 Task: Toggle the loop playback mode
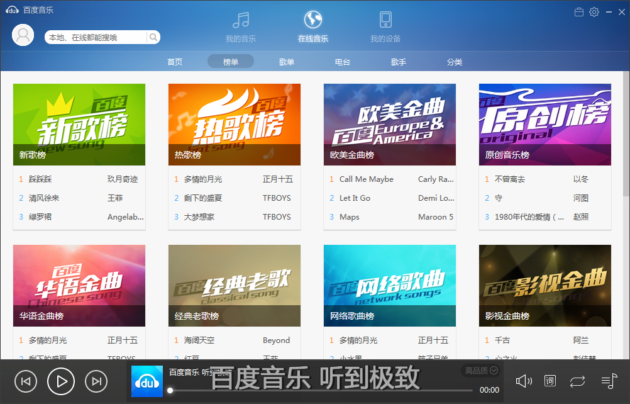(x=577, y=381)
